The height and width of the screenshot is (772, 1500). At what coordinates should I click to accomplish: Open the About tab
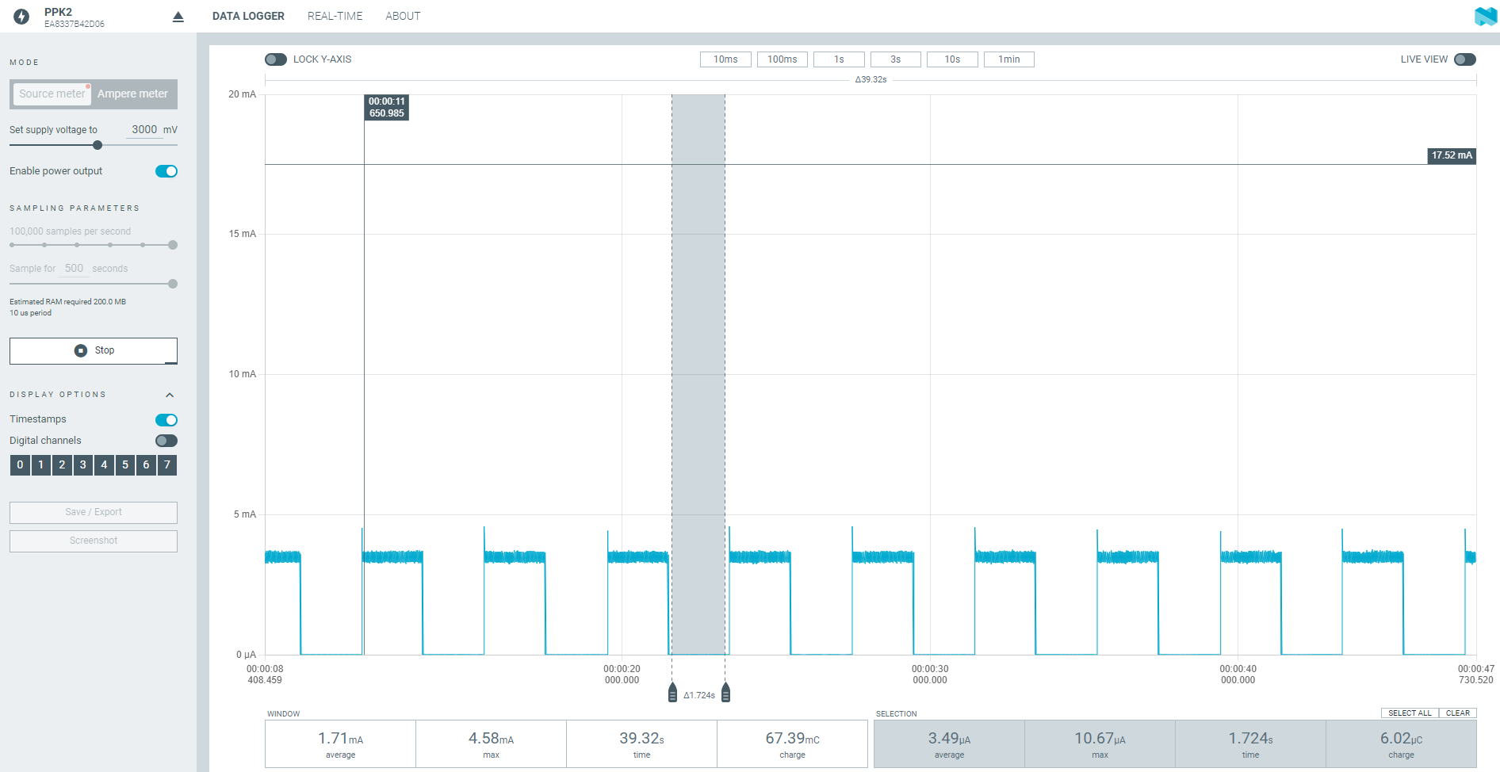[x=403, y=16]
